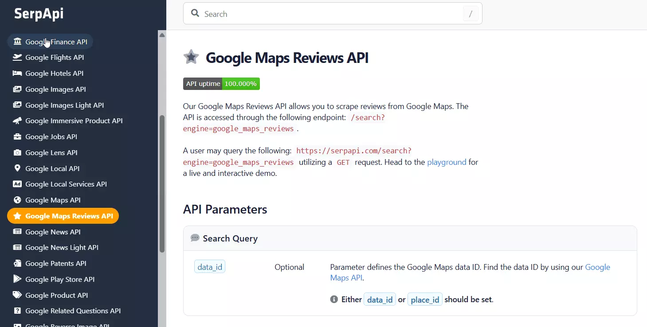This screenshot has width=647, height=327.
Task: Click the SerpApi logo
Action: pos(39,14)
